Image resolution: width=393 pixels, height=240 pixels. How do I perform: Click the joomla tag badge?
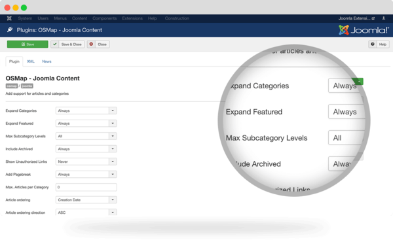tap(27, 86)
